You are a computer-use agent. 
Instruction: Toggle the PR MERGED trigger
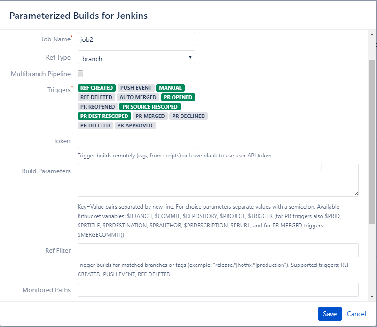pyautogui.click(x=150, y=116)
